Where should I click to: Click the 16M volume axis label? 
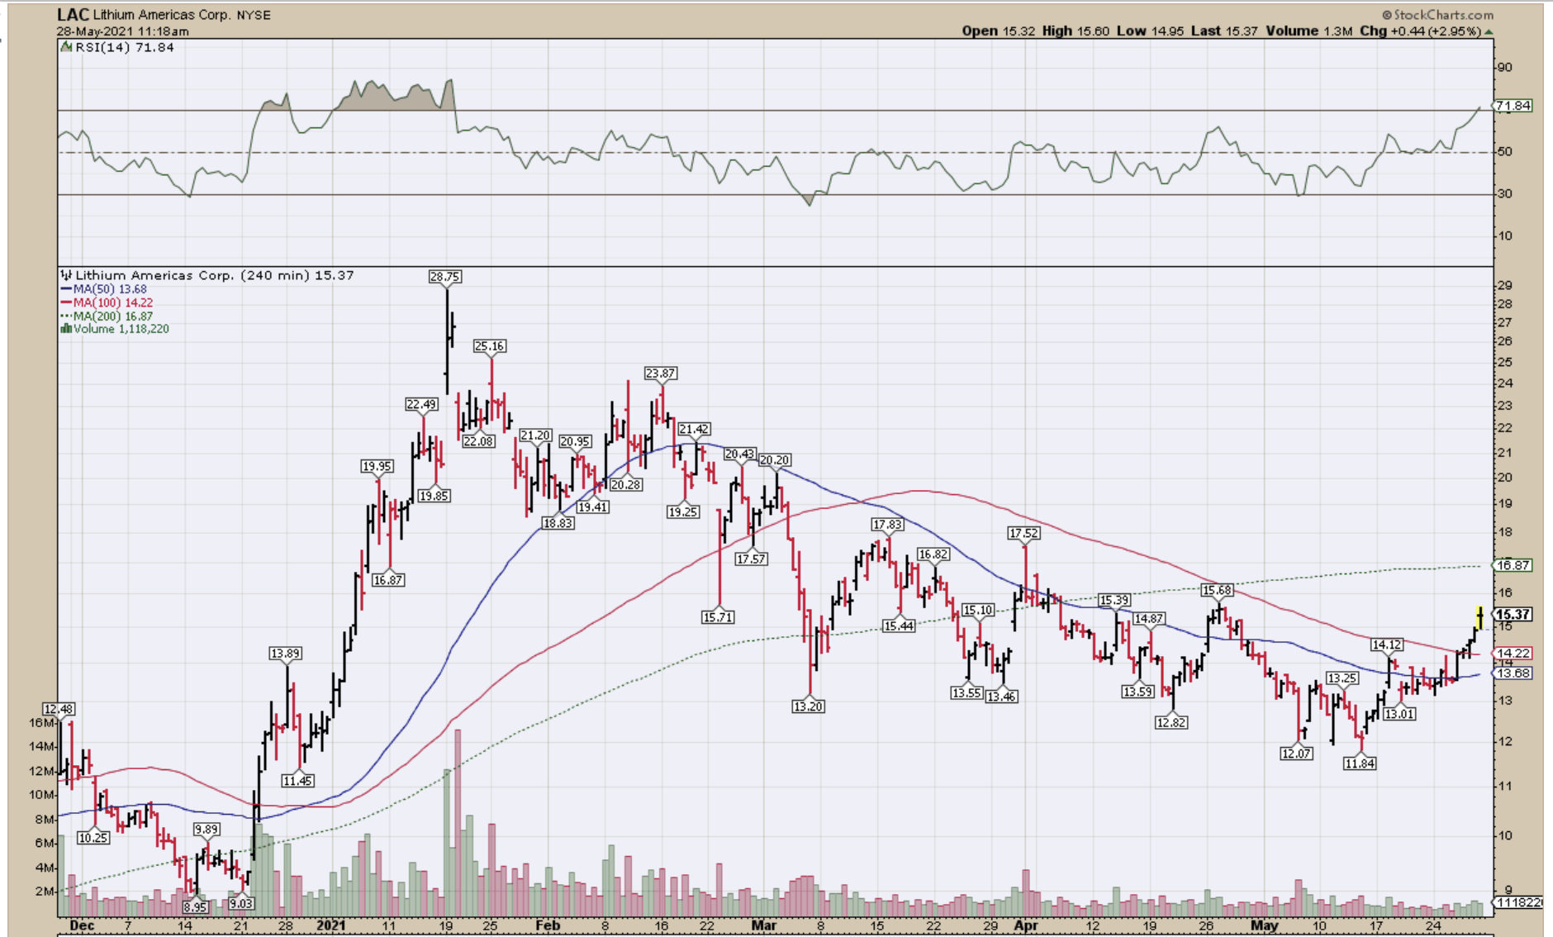(41, 722)
